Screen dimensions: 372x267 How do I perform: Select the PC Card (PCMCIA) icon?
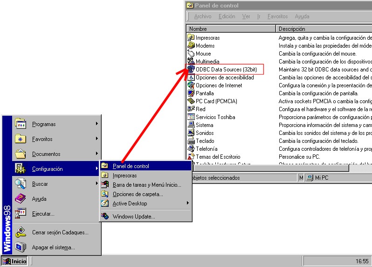tap(191, 101)
